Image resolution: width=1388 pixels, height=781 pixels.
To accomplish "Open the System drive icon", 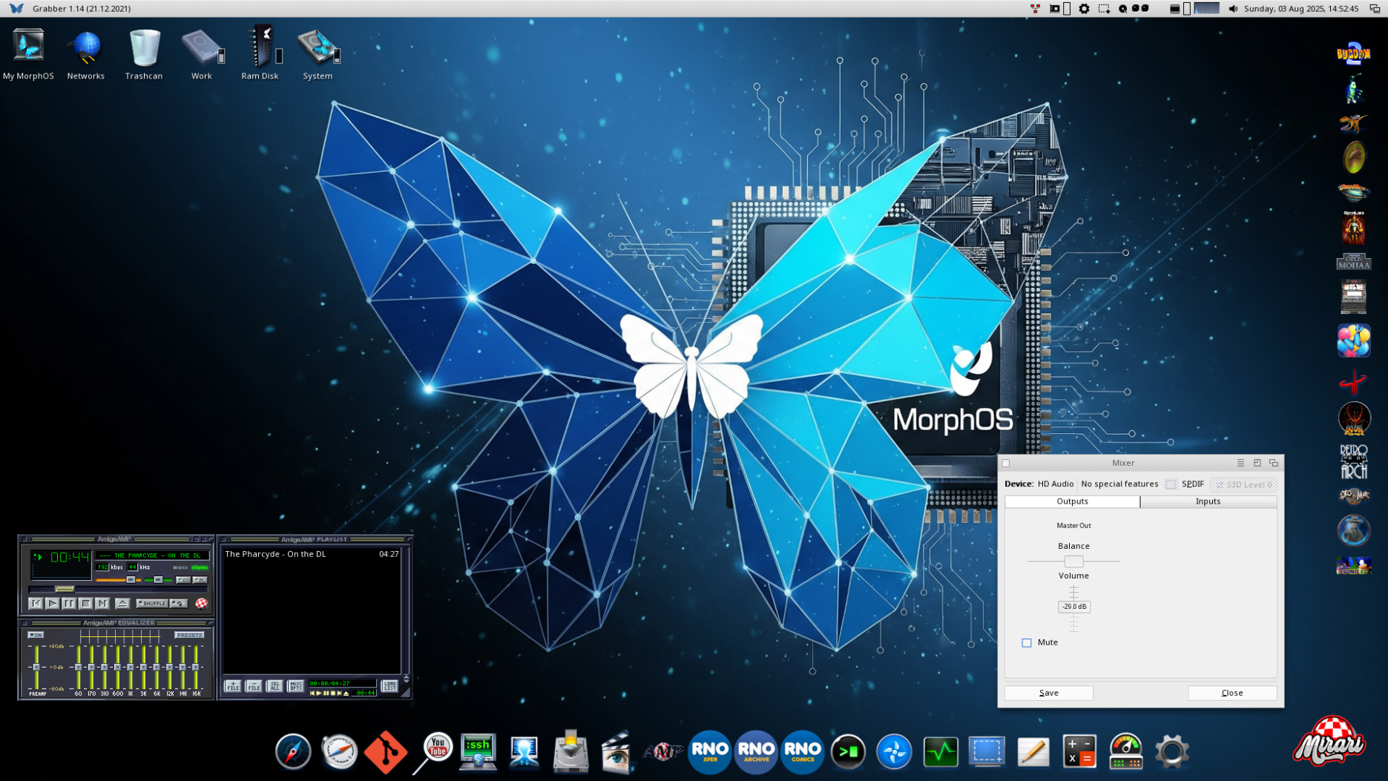I will 318,53.
